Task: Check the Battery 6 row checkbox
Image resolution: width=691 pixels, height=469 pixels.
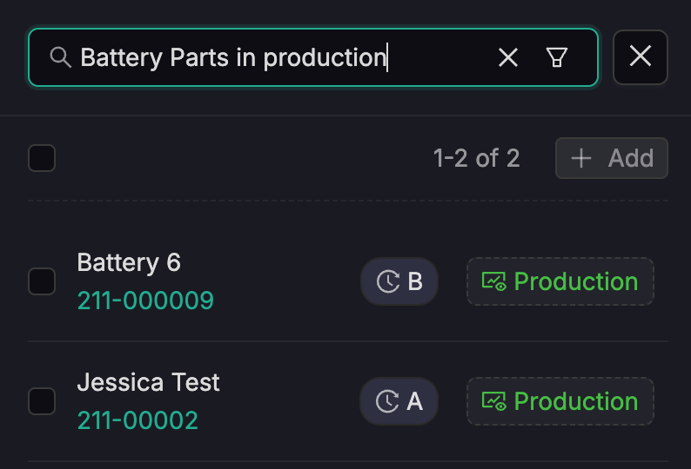Action: pyautogui.click(x=42, y=281)
